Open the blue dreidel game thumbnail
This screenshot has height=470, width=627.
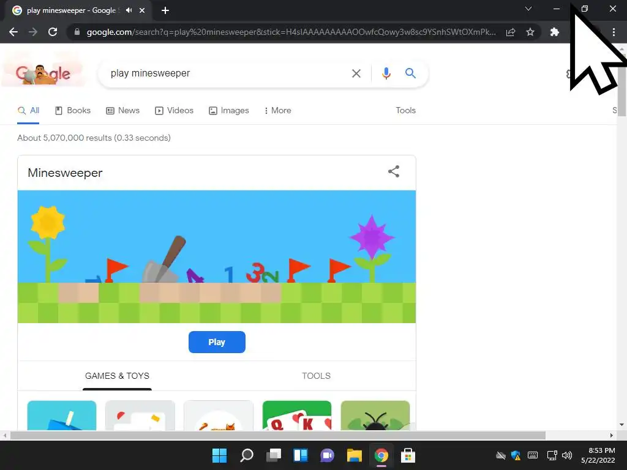[62, 416]
